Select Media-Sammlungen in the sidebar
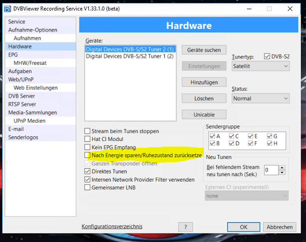 point(40,112)
